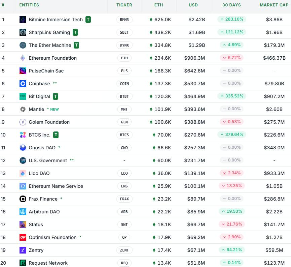The height and width of the screenshot is (267, 291).
Task: Click the Lido DAO logo icon
Action: (23, 173)
